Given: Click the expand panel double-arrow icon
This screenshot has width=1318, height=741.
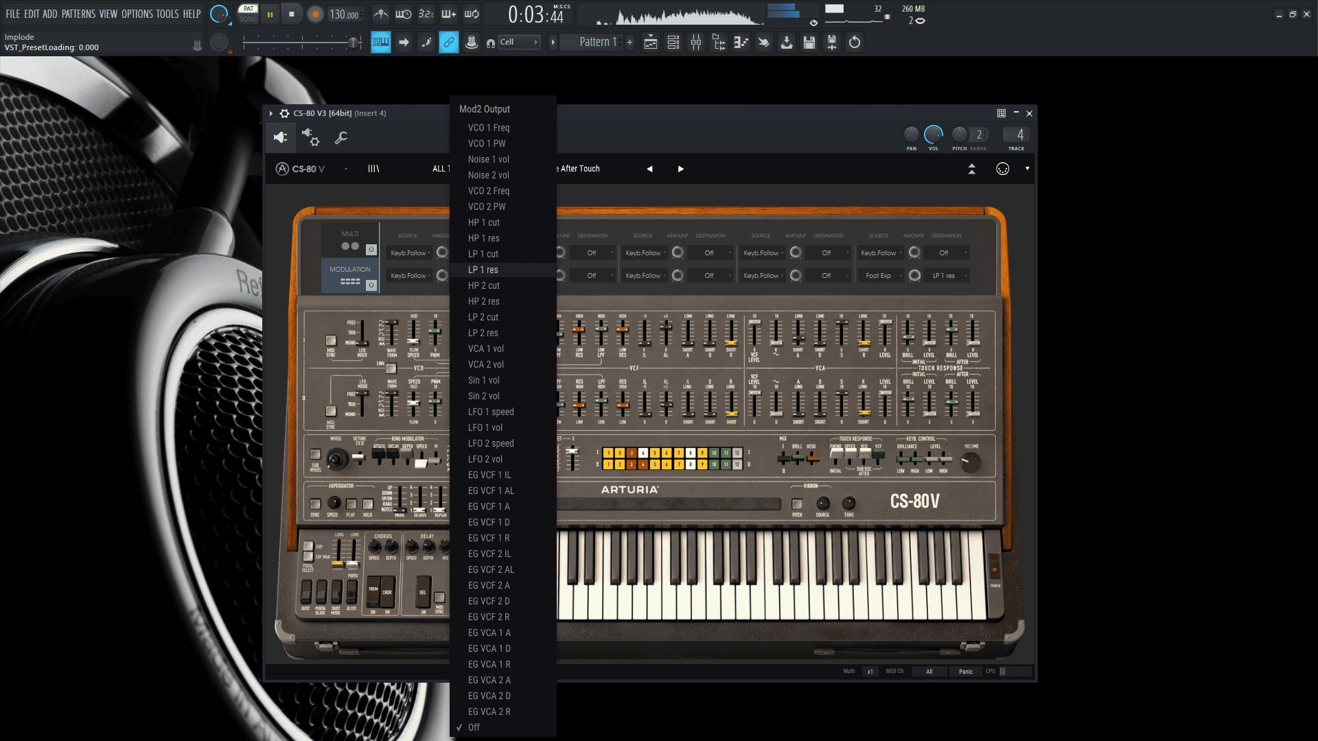Looking at the screenshot, I should (x=971, y=169).
